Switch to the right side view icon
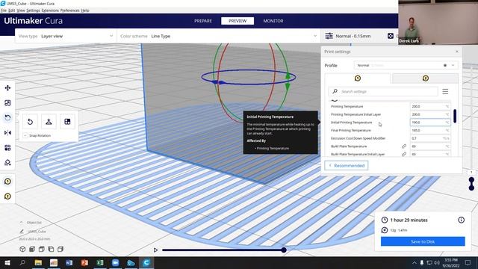Screen dimensions: 478x269 [60, 249]
